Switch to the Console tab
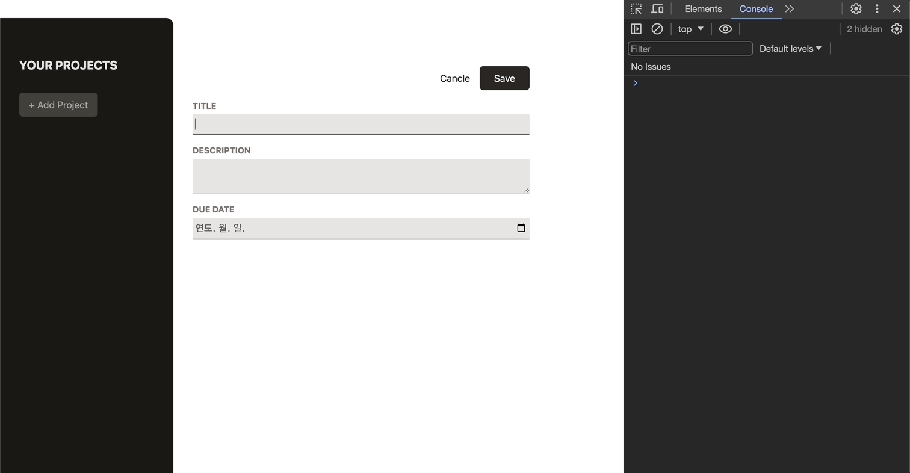910x473 pixels. [x=756, y=9]
